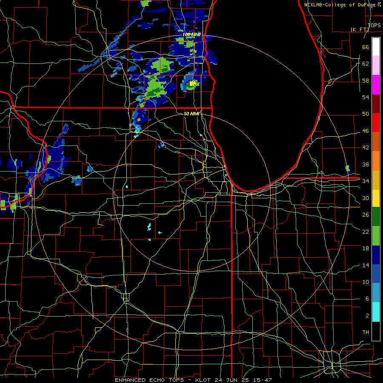Click the maroon dark red legend swatch

coord(376,103)
